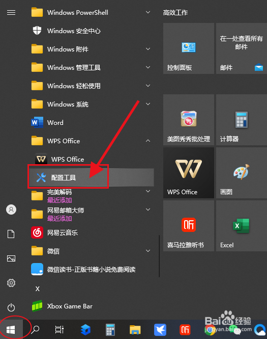The width and height of the screenshot is (267, 339).
Task: Click the hamburger menu at top left
Action: 11,13
